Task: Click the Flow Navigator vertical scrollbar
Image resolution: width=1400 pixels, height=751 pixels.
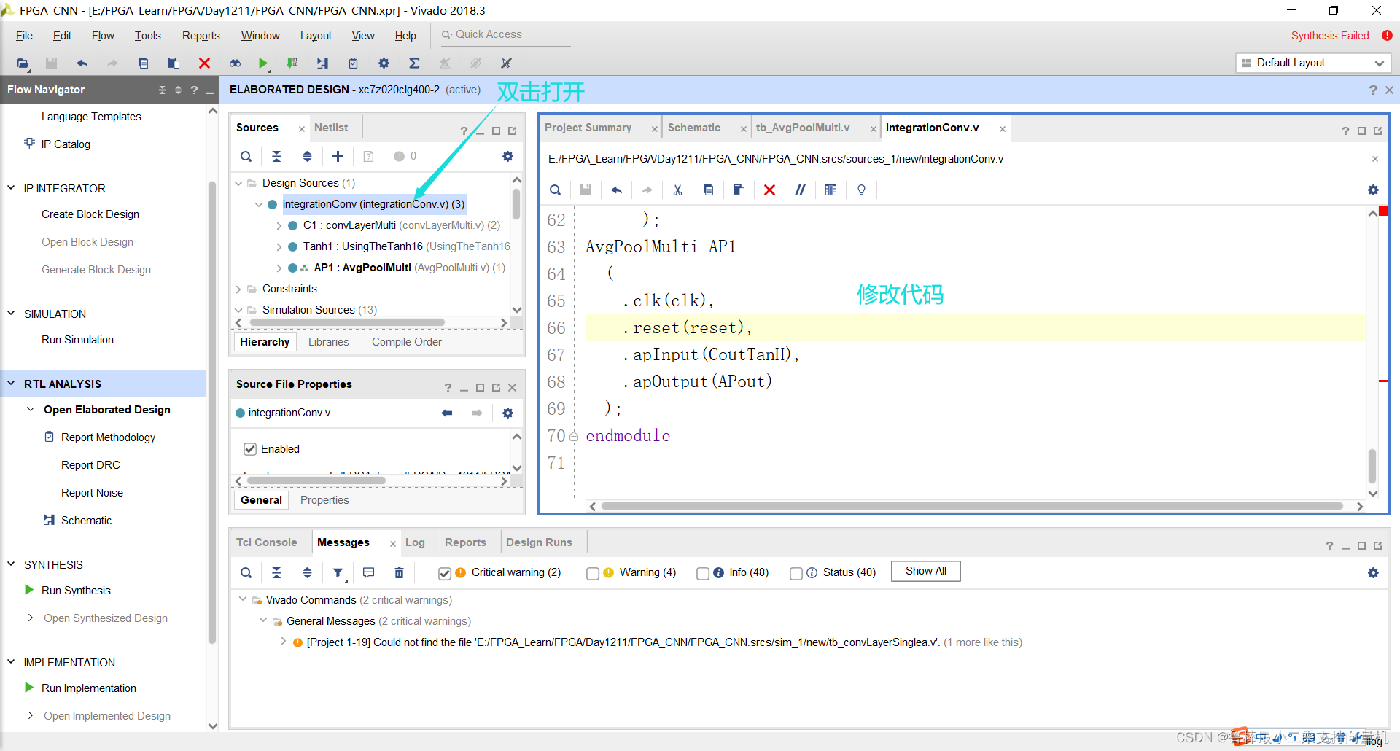Action: (212, 412)
